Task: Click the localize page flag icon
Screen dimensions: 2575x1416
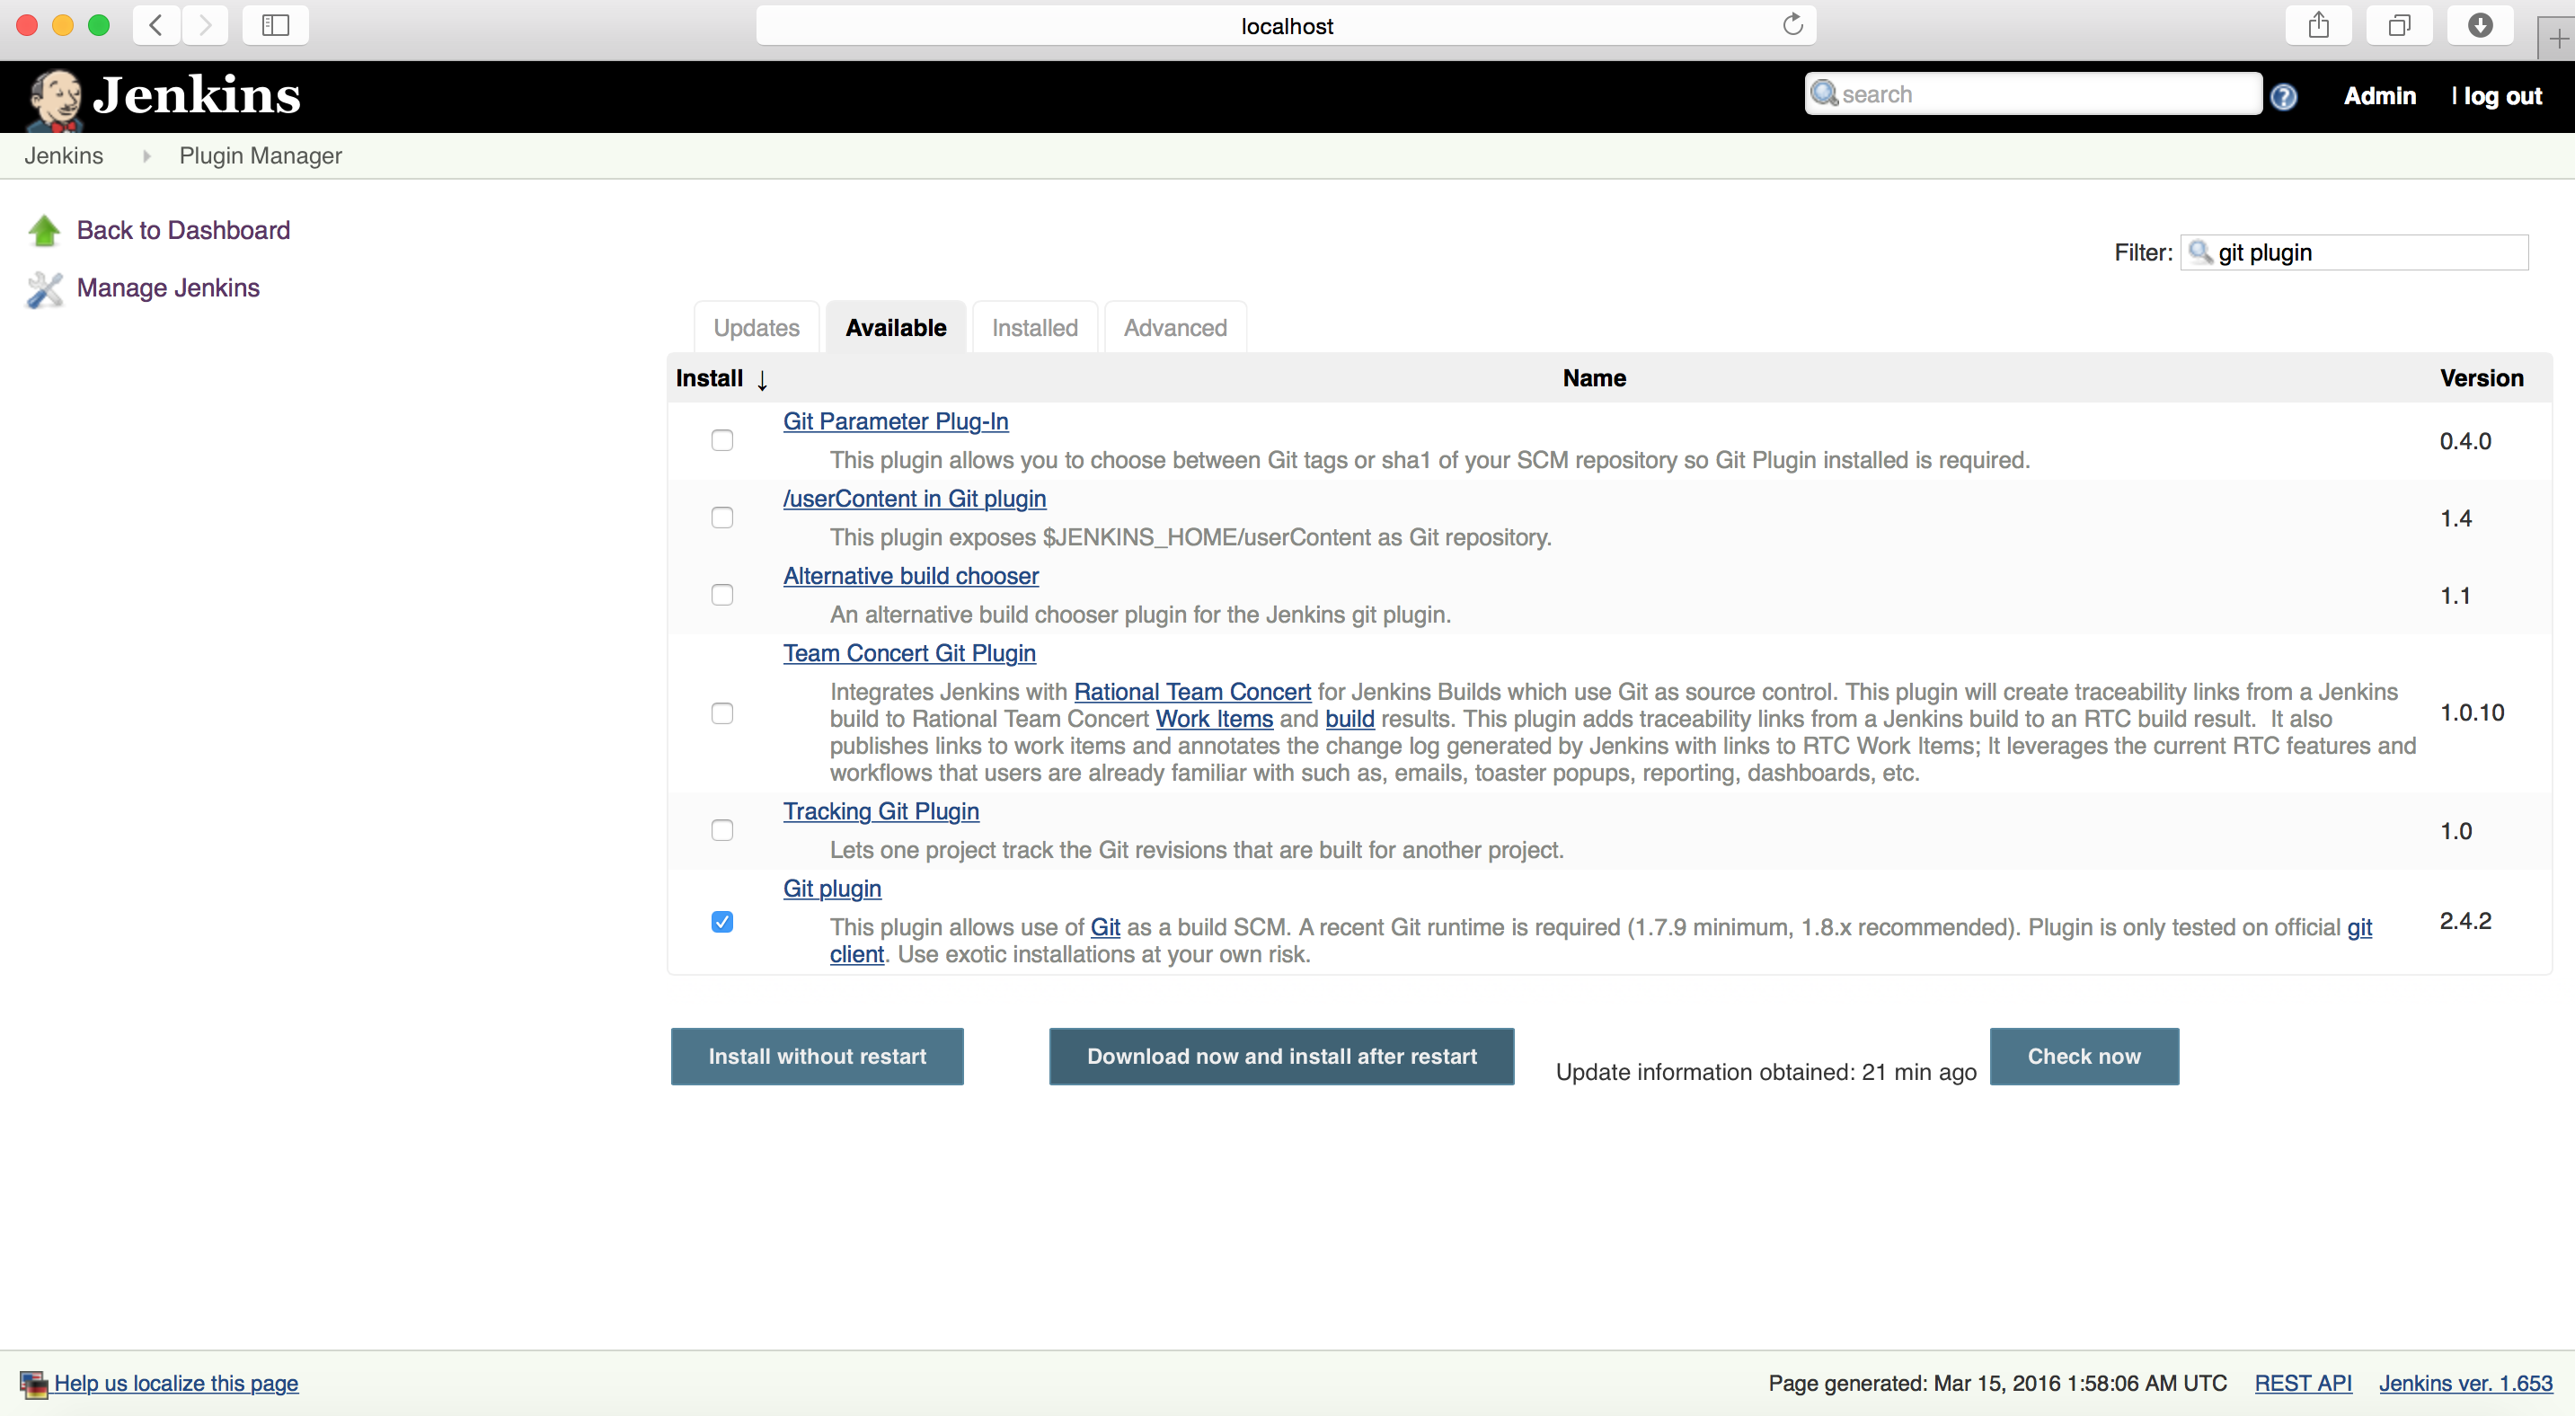Action: pos(34,1384)
